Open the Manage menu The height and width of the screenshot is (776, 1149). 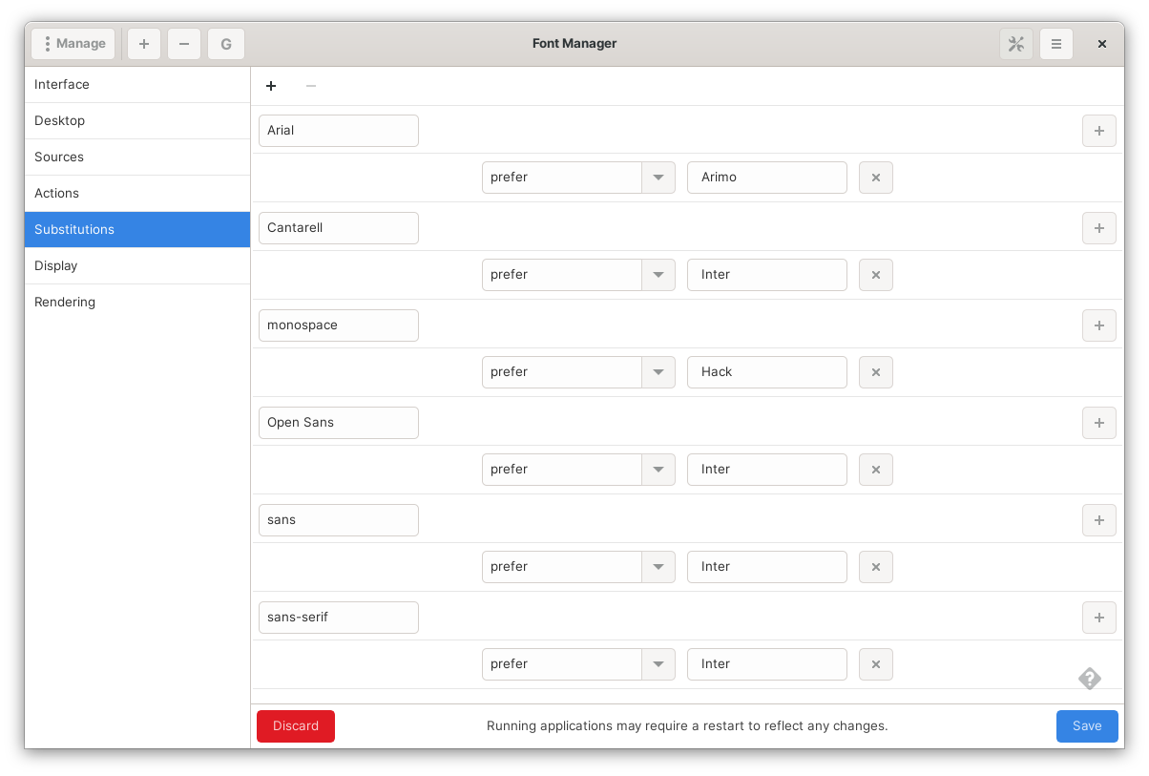73,43
